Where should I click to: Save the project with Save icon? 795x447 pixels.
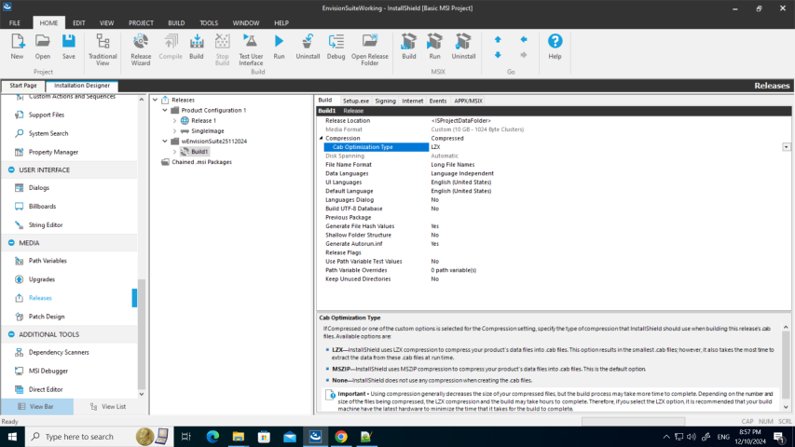pyautogui.click(x=68, y=47)
